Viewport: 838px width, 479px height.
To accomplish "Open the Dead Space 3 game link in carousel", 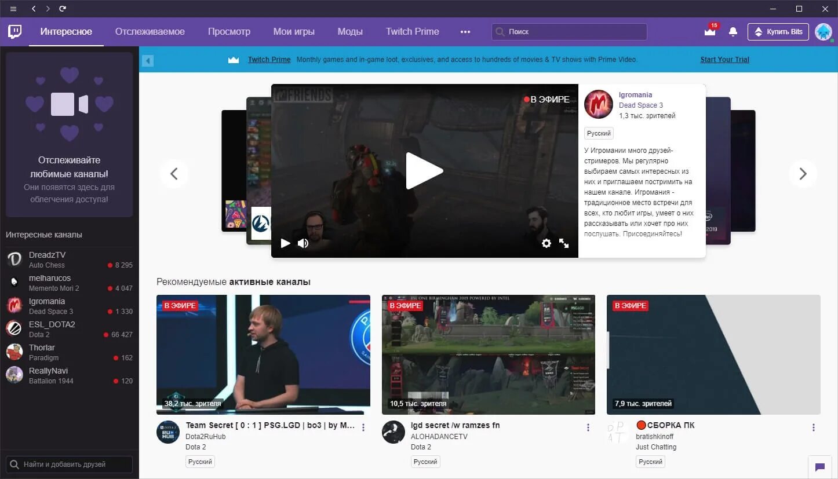I will [641, 105].
